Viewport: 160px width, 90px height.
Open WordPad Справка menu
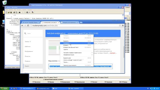(29, 10)
